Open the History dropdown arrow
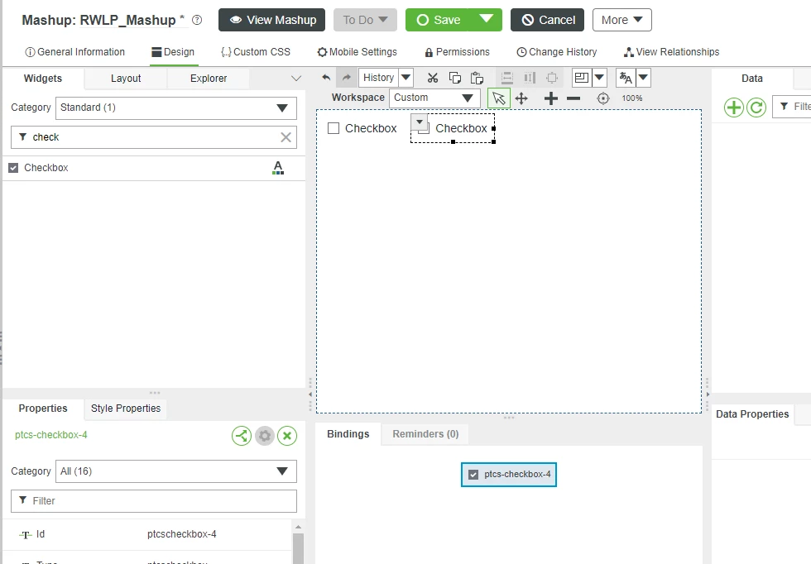811x564 pixels. 406,78
